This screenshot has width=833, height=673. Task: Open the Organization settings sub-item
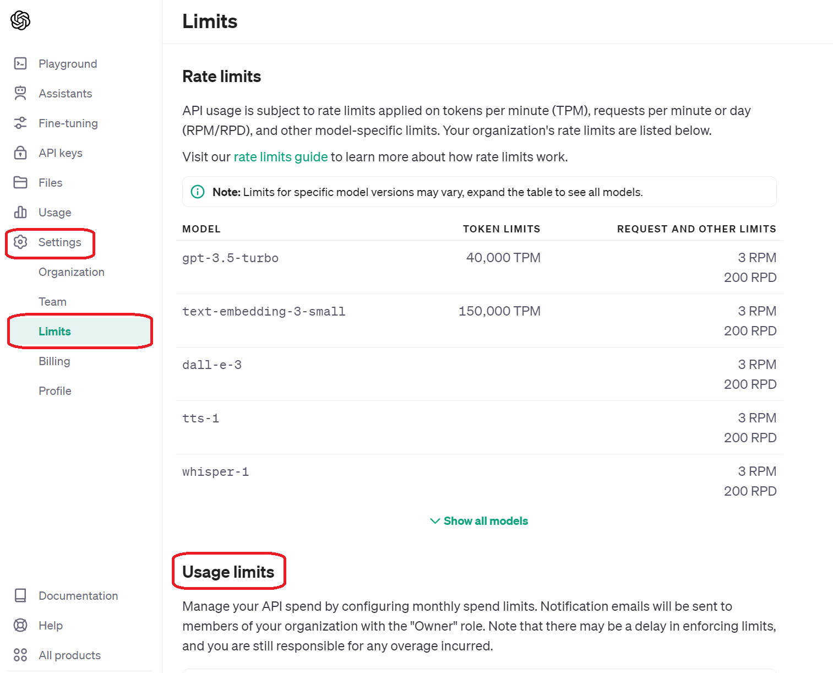[72, 272]
